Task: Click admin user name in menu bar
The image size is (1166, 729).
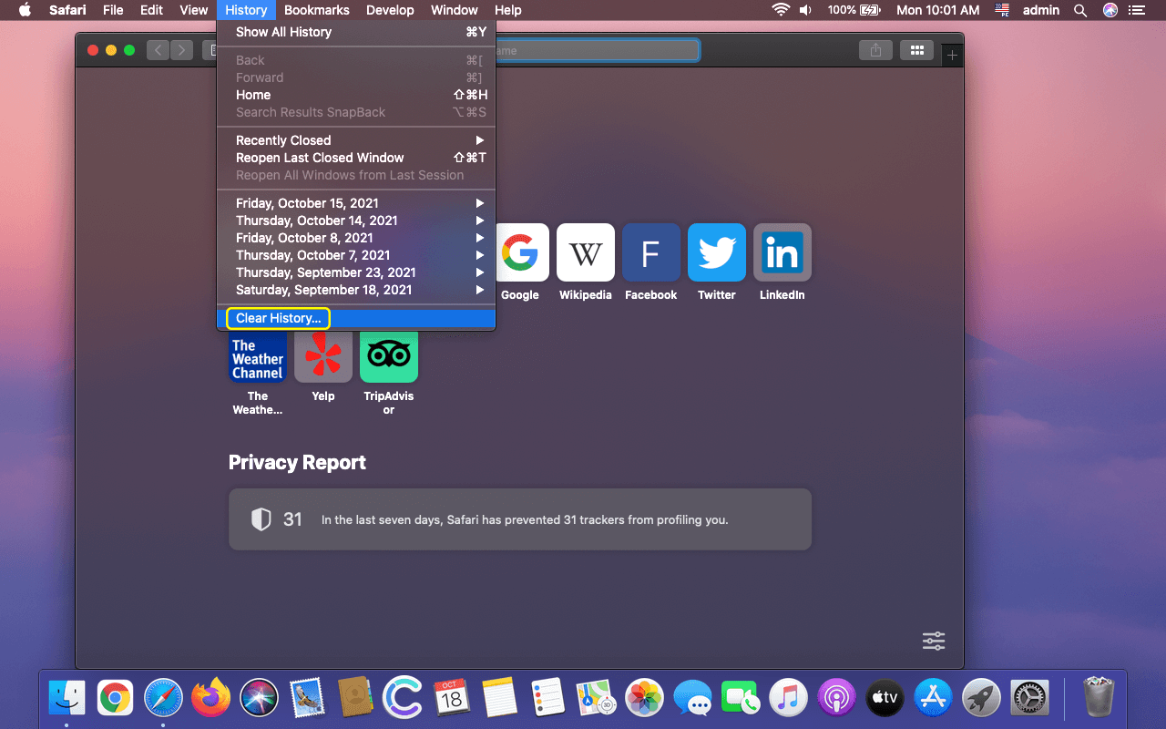Action: (1041, 10)
